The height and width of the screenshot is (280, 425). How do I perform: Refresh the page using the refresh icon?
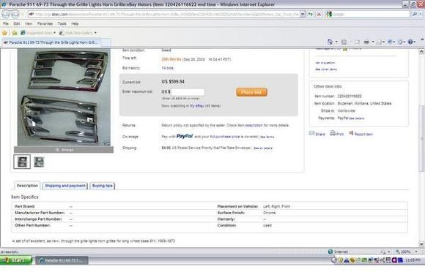(x=311, y=14)
